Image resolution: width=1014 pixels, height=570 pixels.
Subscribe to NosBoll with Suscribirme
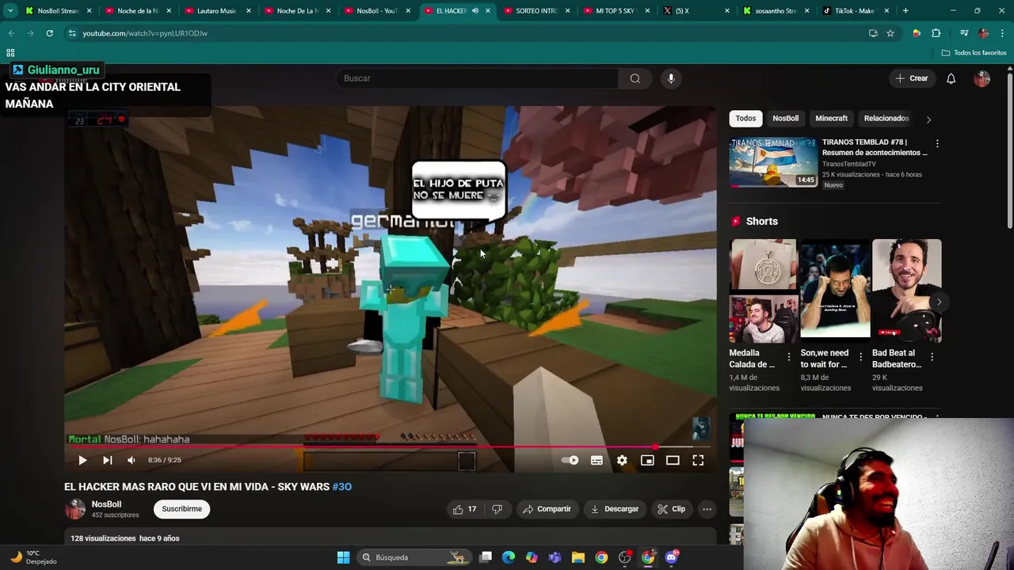coord(182,509)
